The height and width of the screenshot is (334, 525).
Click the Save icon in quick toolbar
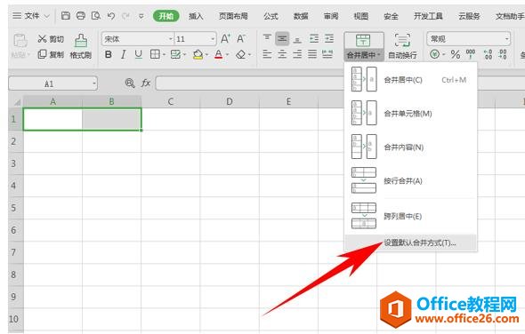click(x=66, y=15)
